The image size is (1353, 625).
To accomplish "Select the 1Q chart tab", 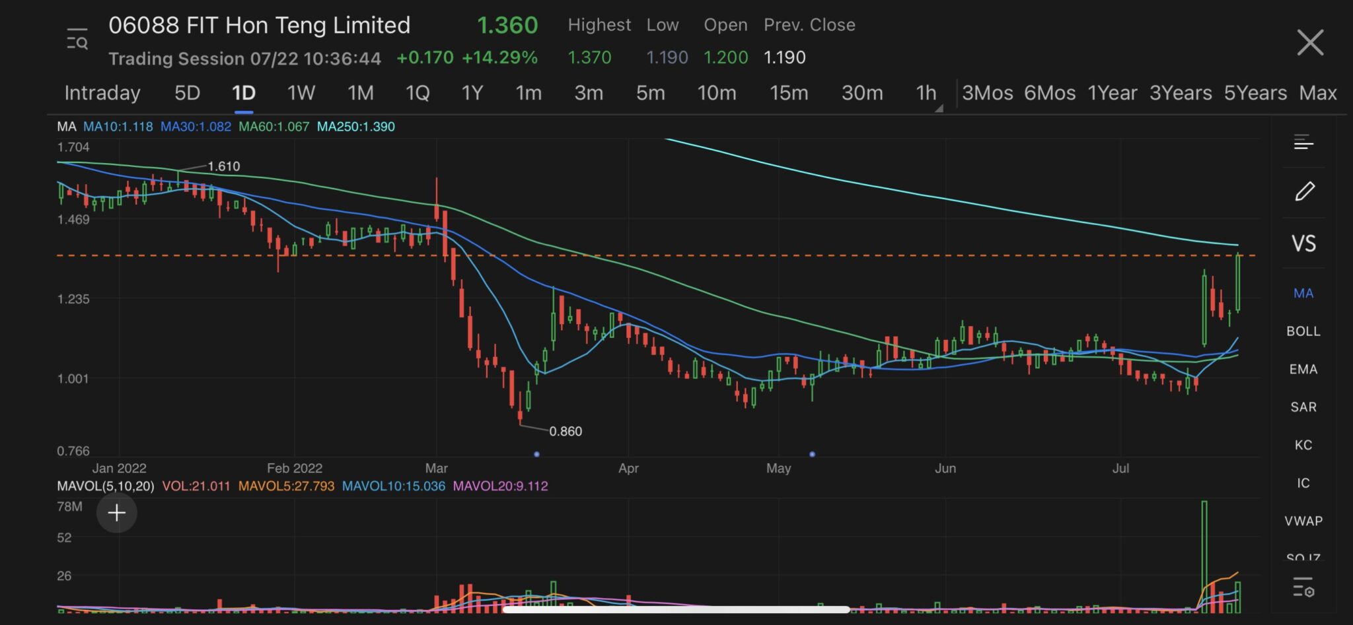I will (418, 93).
